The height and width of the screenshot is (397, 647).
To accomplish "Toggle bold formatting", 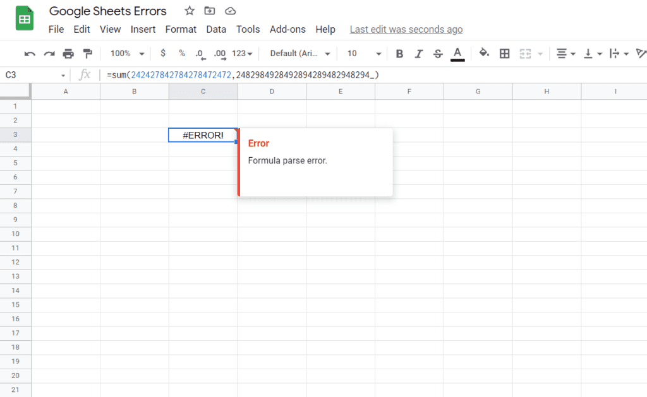I will coord(399,54).
